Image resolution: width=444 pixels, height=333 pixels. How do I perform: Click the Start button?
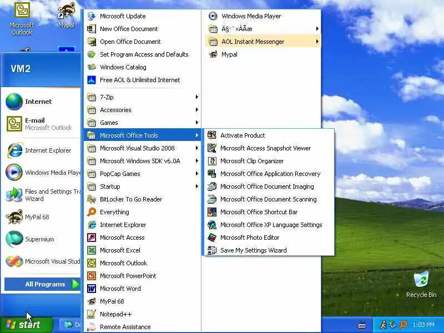[x=26, y=325]
